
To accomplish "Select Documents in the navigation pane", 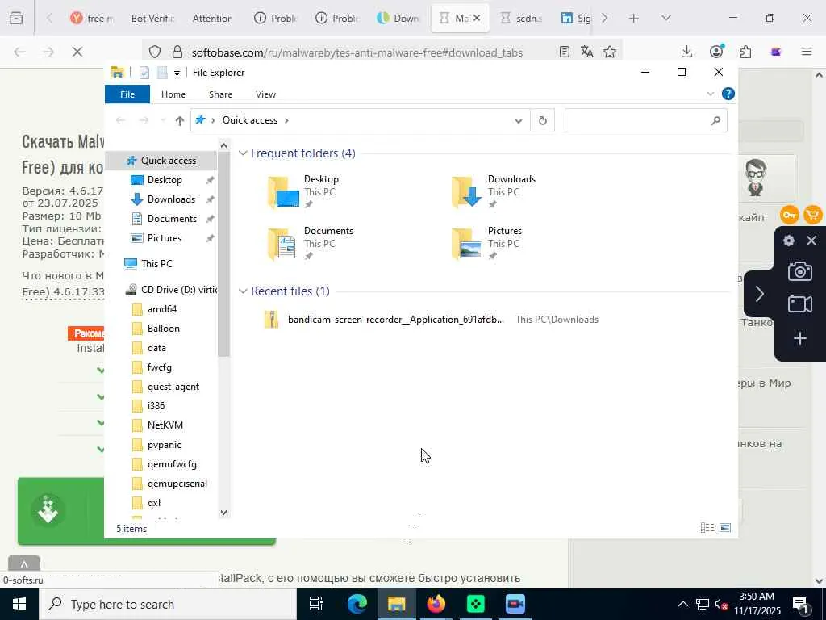I will [172, 219].
